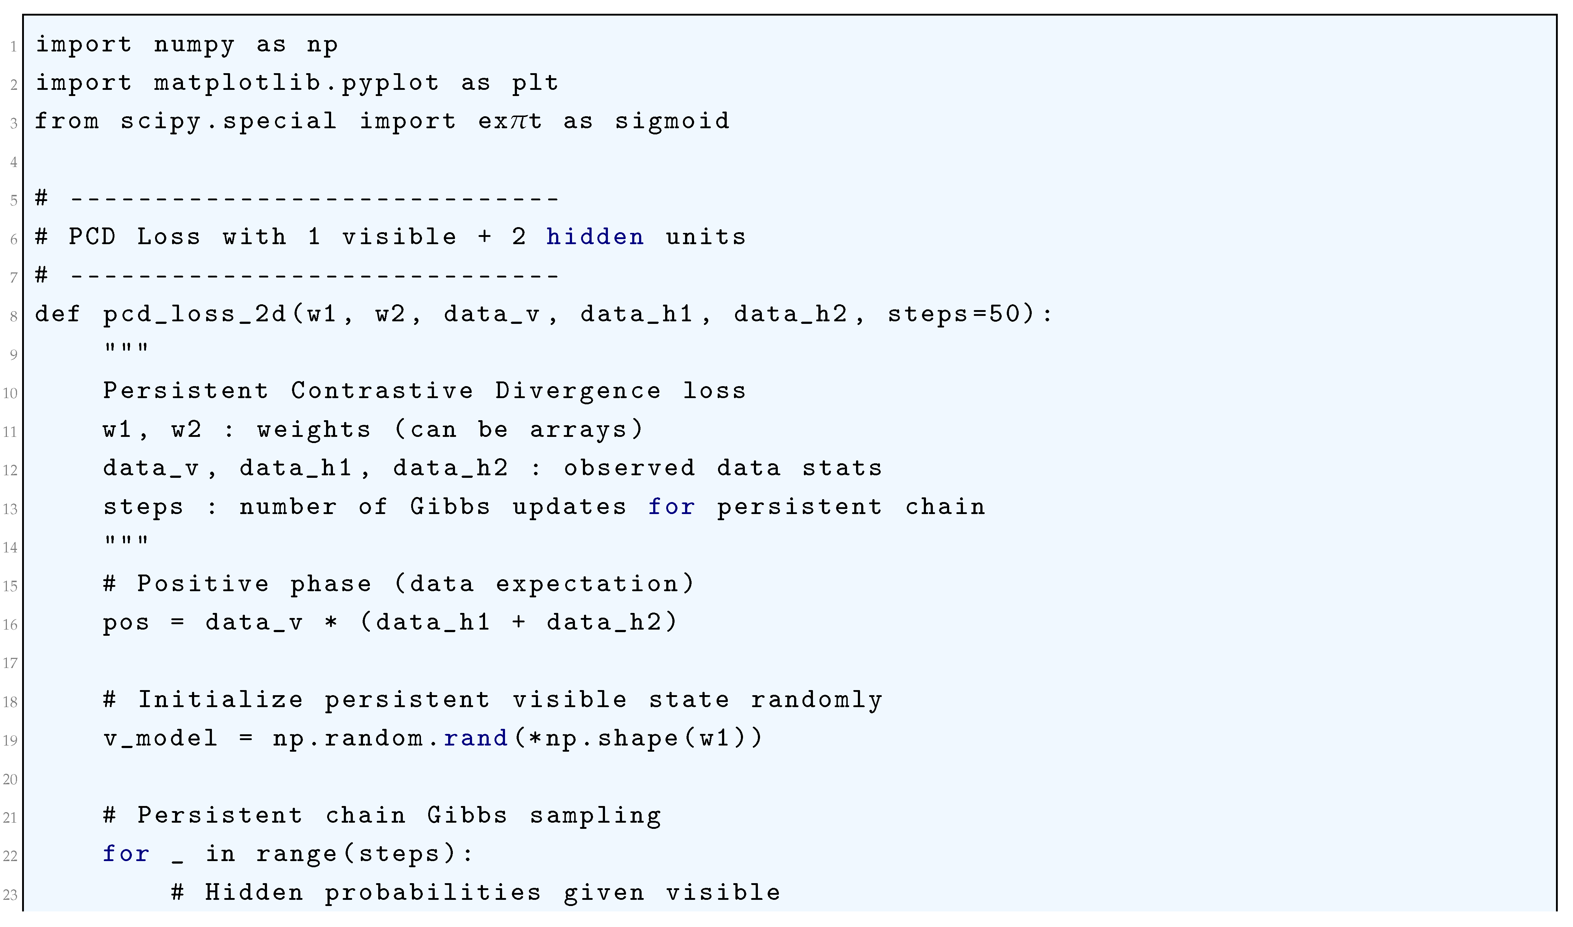The width and height of the screenshot is (1573, 927).
Task: Click the blue 'rand' function call
Action: pyautogui.click(x=475, y=738)
